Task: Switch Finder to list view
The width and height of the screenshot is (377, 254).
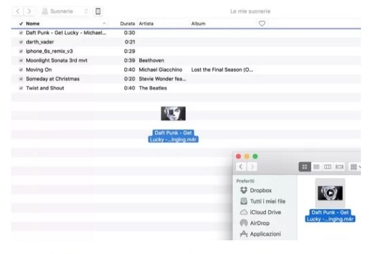Action: click(316, 167)
